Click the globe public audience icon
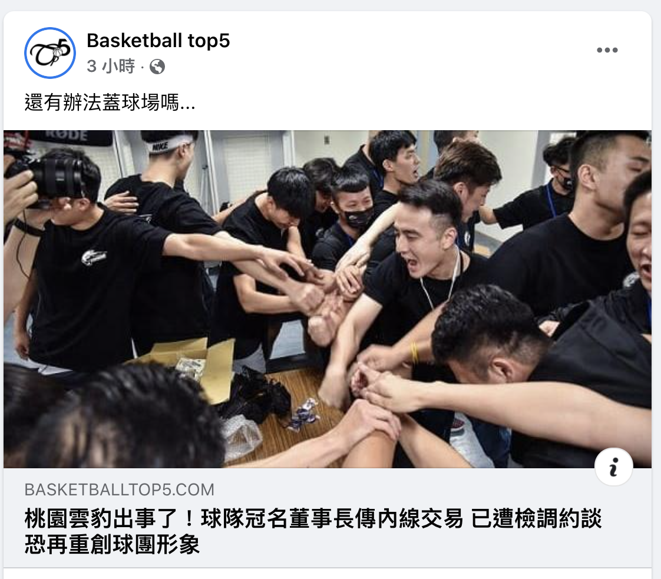This screenshot has width=661, height=579. pyautogui.click(x=157, y=67)
